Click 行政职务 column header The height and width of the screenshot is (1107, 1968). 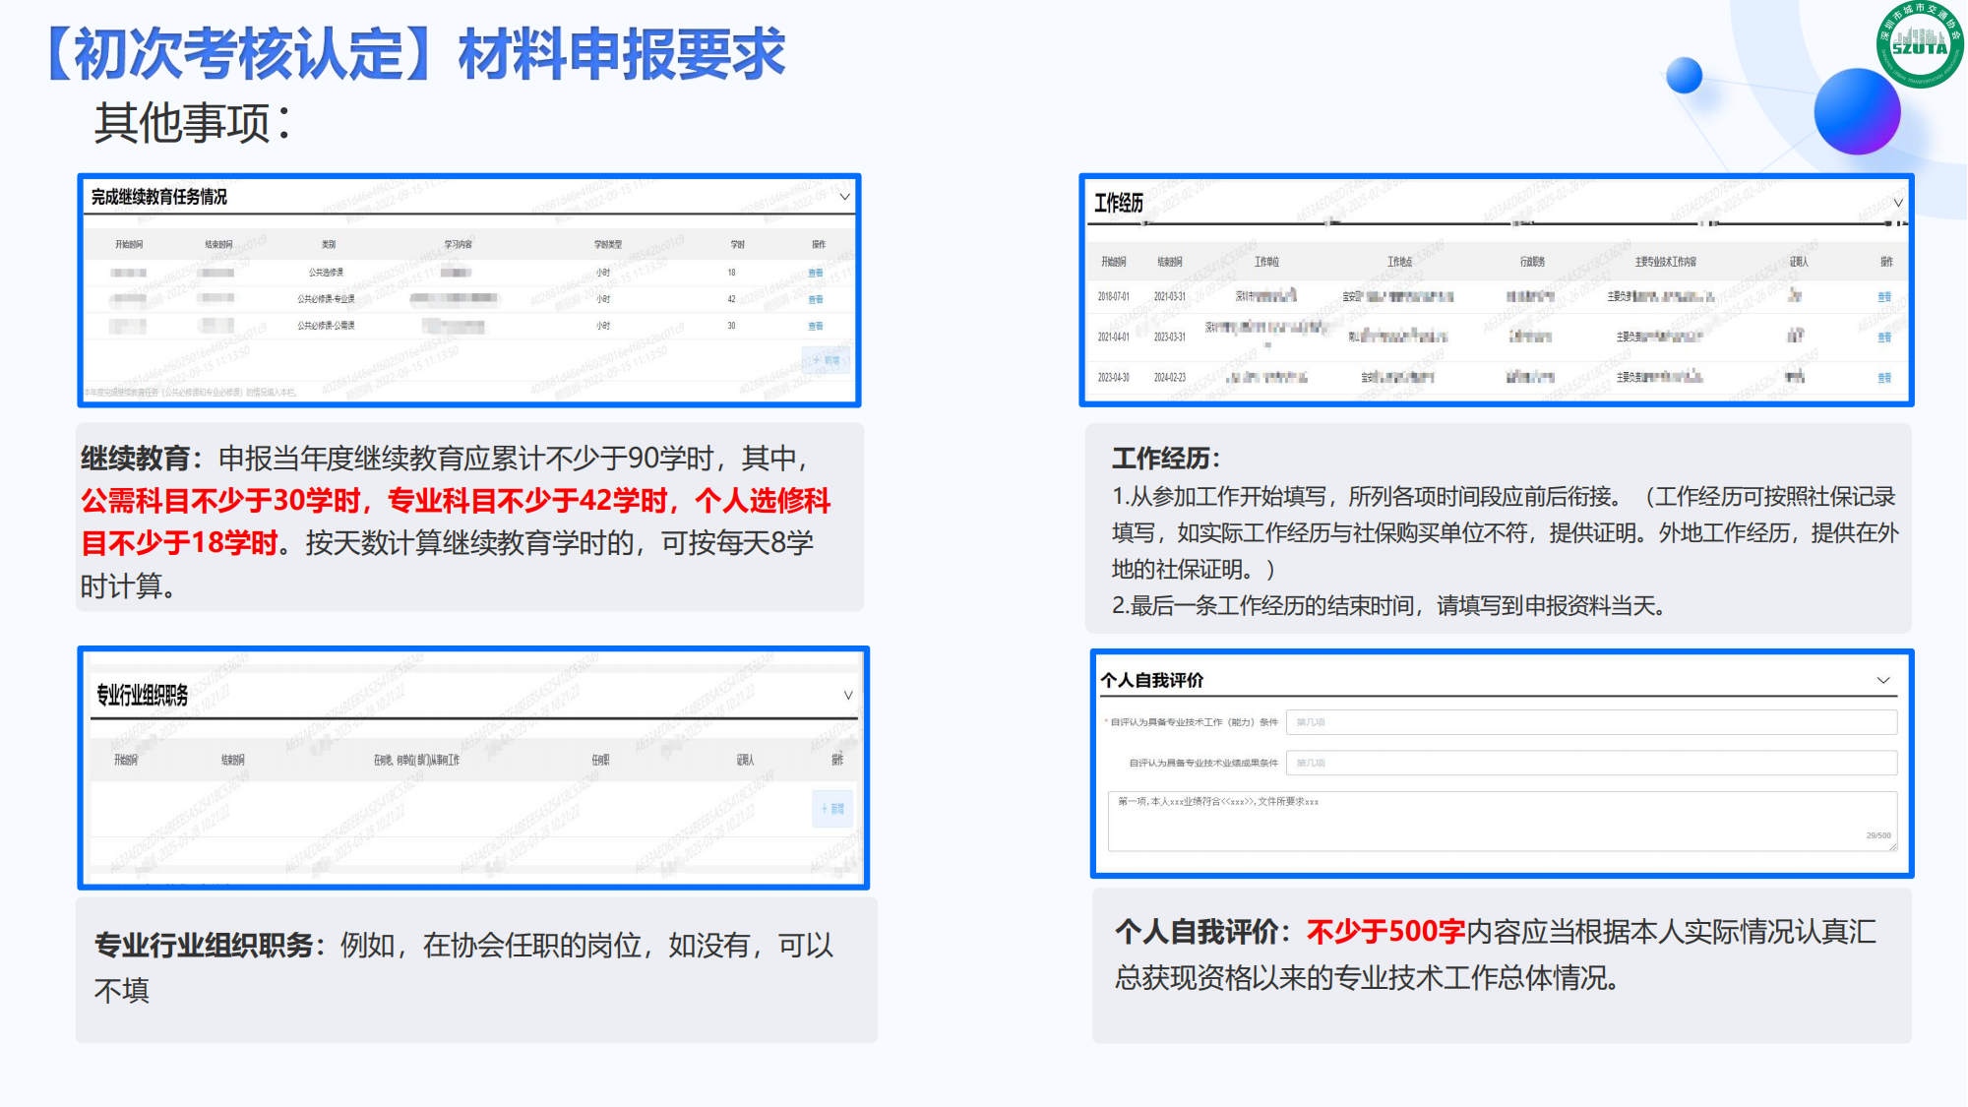(1532, 262)
